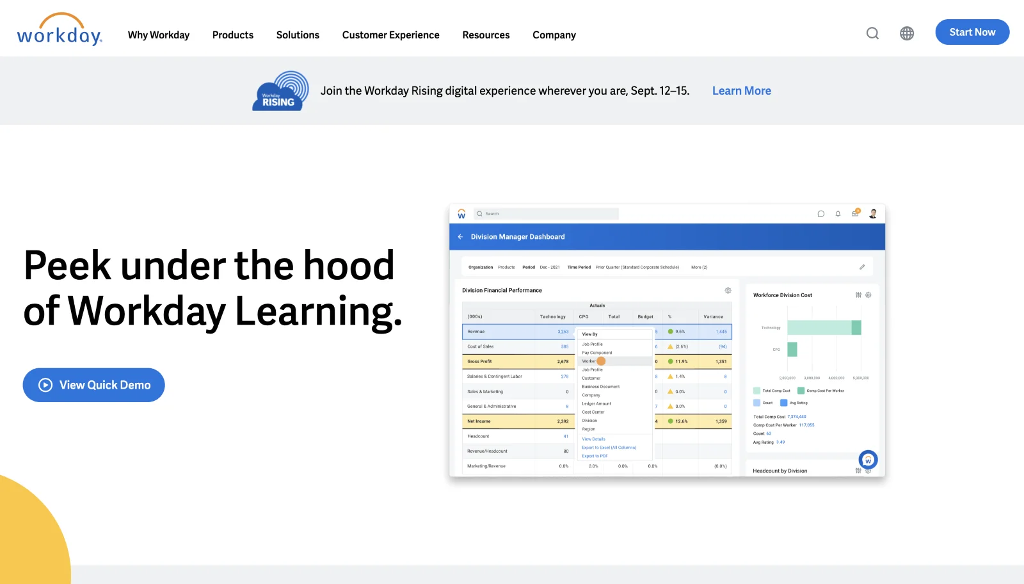The height and width of the screenshot is (584, 1024).
Task: Click the Variance column header
Action: (x=713, y=317)
